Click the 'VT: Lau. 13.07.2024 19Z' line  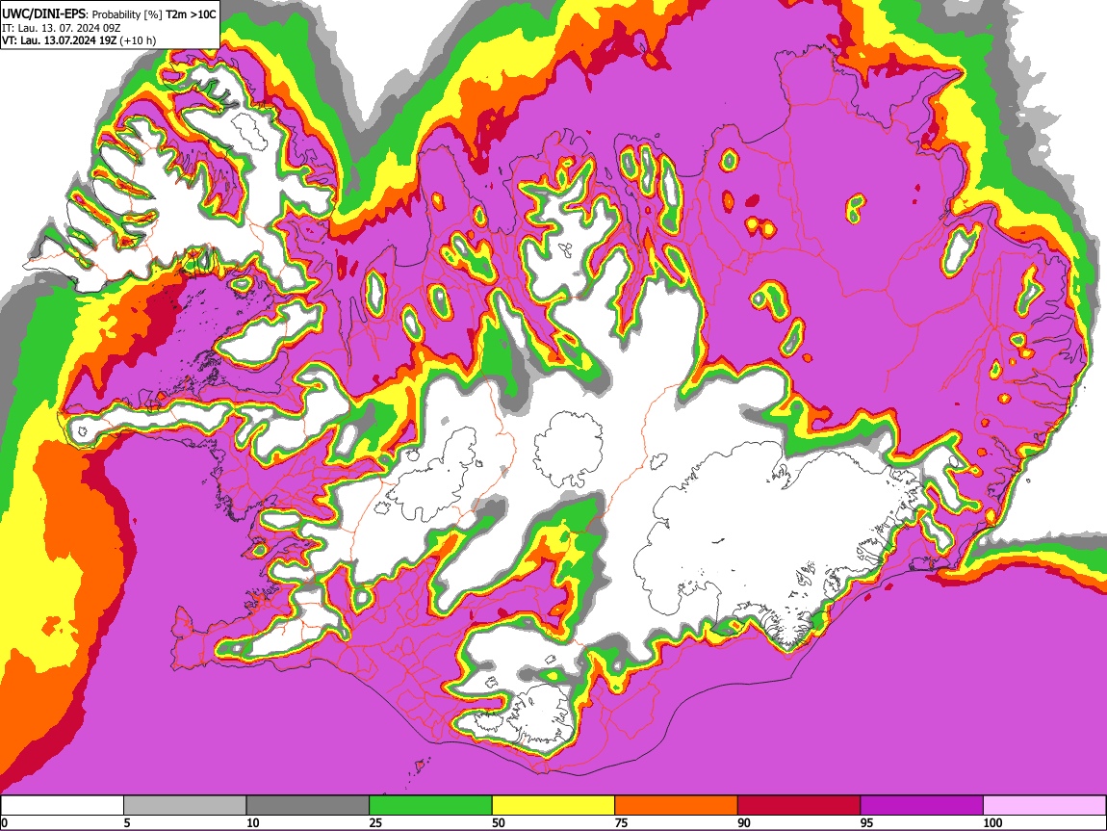click(x=60, y=40)
